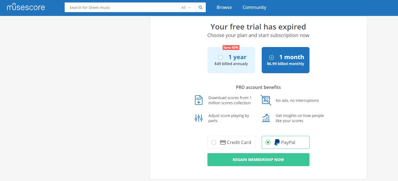Click the insights bar chart icon
Screen dimensions: 398x181
point(266,118)
